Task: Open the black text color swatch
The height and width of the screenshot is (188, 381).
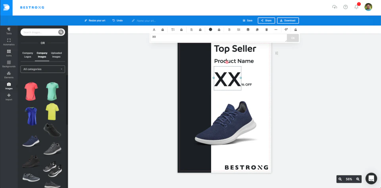Action: click(x=210, y=29)
